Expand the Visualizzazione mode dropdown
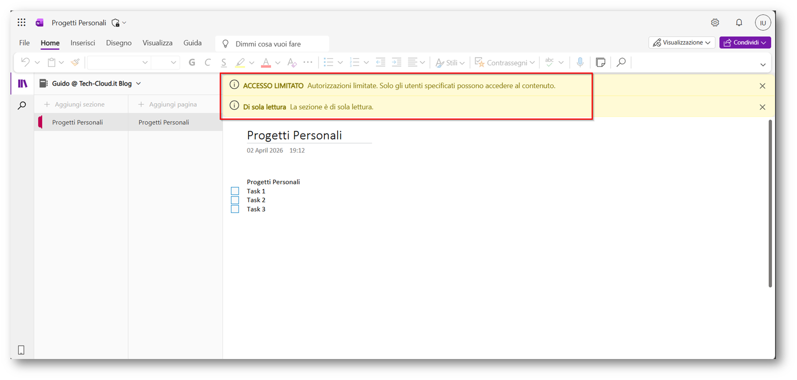Viewport: 797px width, 380px height. 681,43
